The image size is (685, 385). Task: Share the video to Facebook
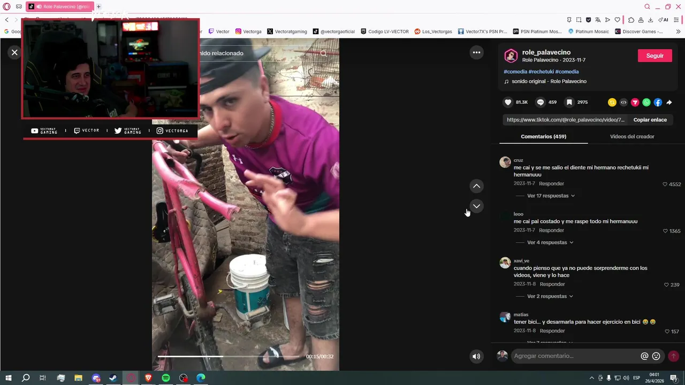coord(658,102)
